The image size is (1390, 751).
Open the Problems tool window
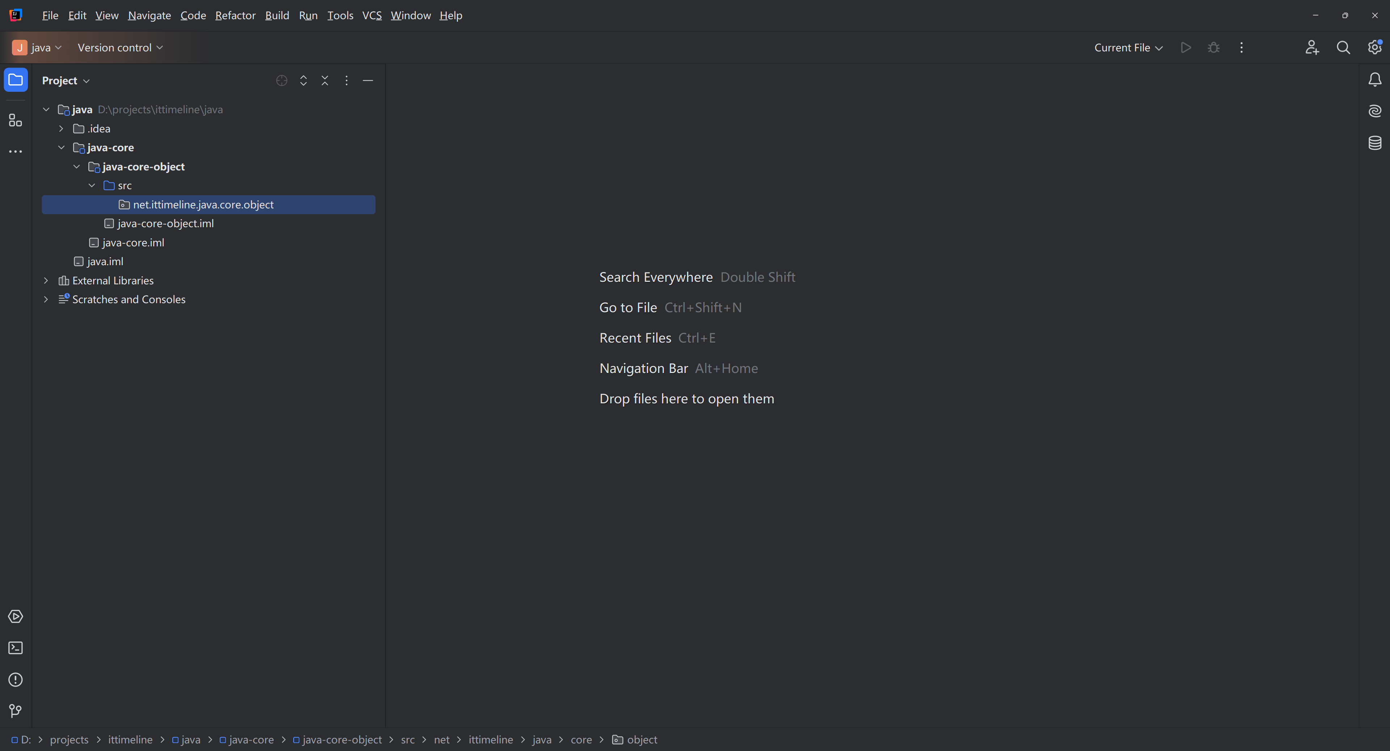point(16,679)
